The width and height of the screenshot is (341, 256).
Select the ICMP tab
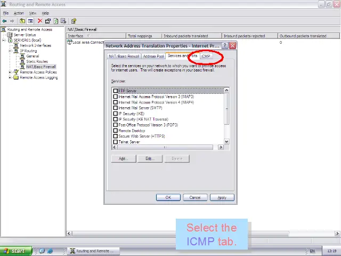pos(206,56)
